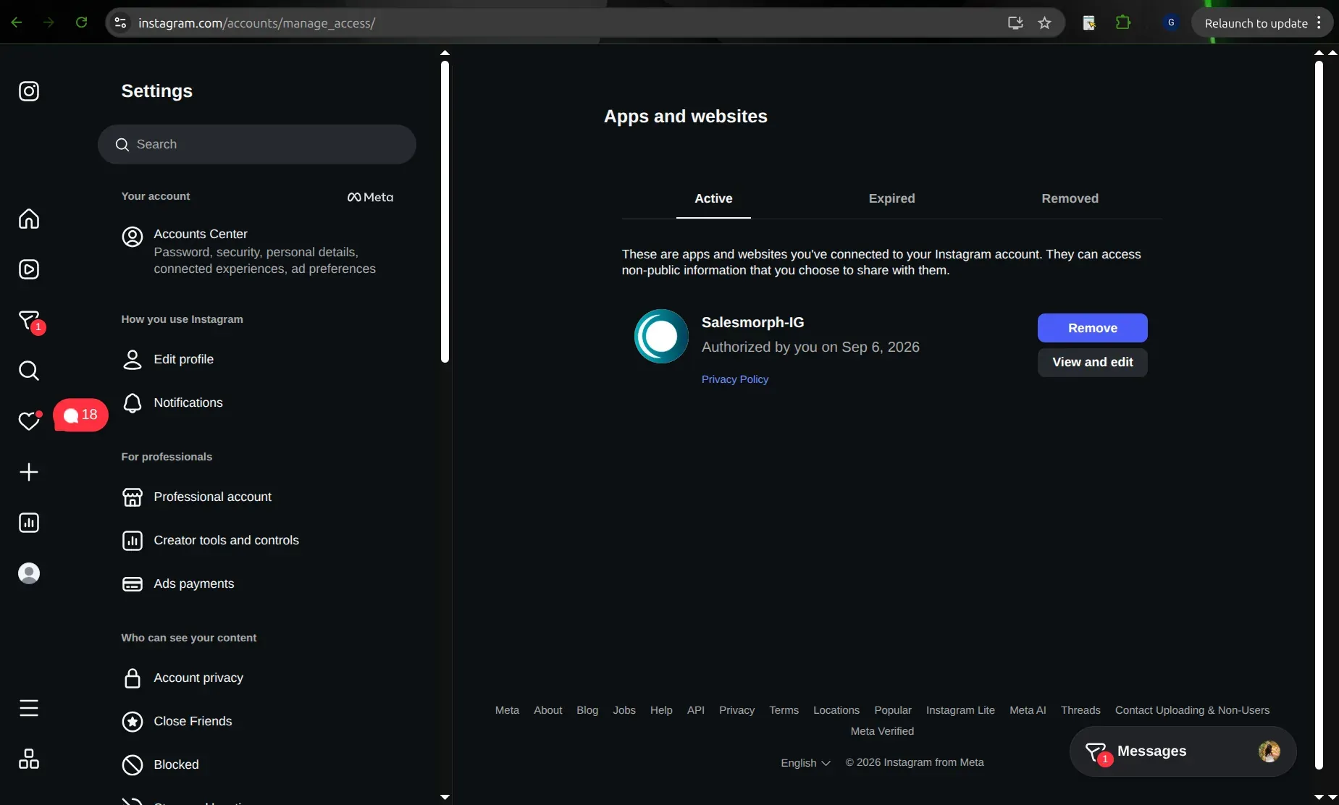The image size is (1339, 805).
Task: Click main page scrollbar thumb
Action: pos(1319,415)
